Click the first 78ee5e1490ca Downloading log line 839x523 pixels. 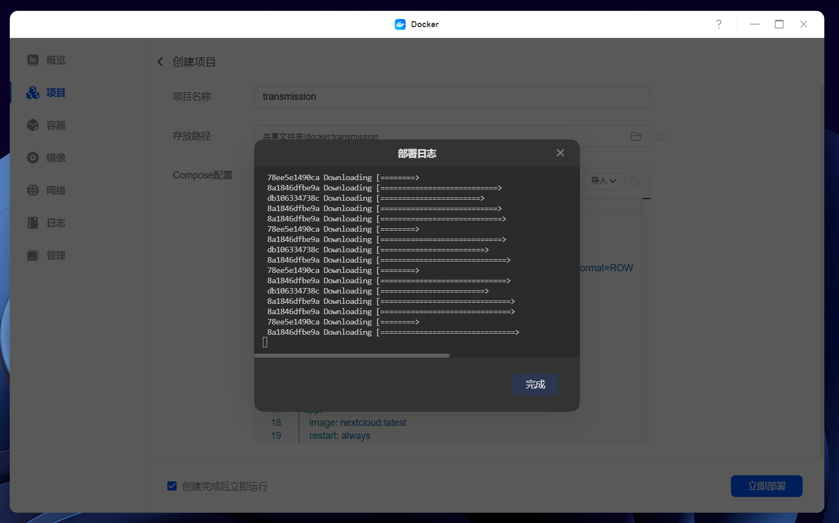click(x=343, y=177)
